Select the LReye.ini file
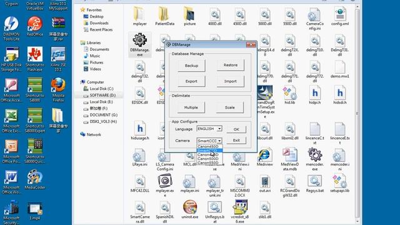This screenshot has height=225, width=400. 140,157
